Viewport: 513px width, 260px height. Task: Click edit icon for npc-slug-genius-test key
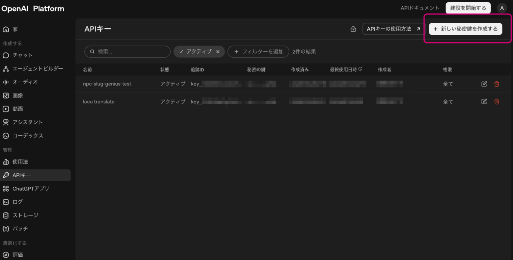click(x=484, y=84)
